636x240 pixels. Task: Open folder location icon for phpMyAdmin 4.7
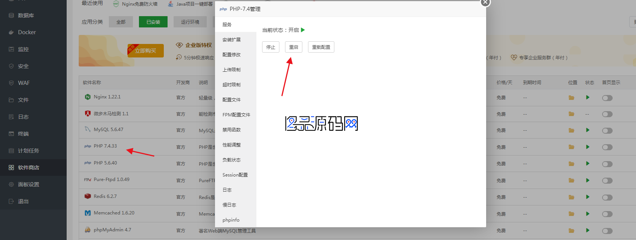point(571,231)
